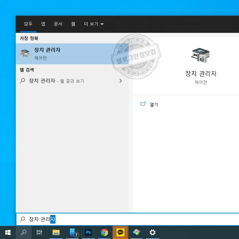The image size is (239, 239).
Task: Click the magnifier icon beside web result
Action: coord(22,81)
